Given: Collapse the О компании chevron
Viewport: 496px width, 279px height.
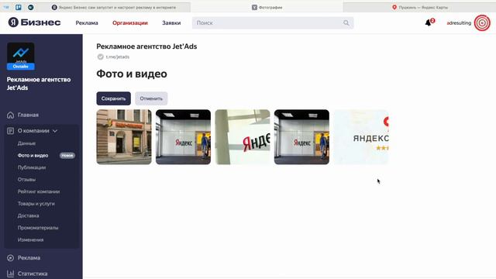Looking at the screenshot, I should (x=55, y=131).
